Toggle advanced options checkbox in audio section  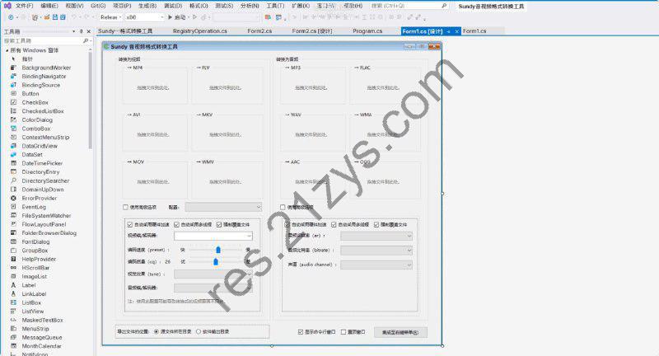point(283,207)
